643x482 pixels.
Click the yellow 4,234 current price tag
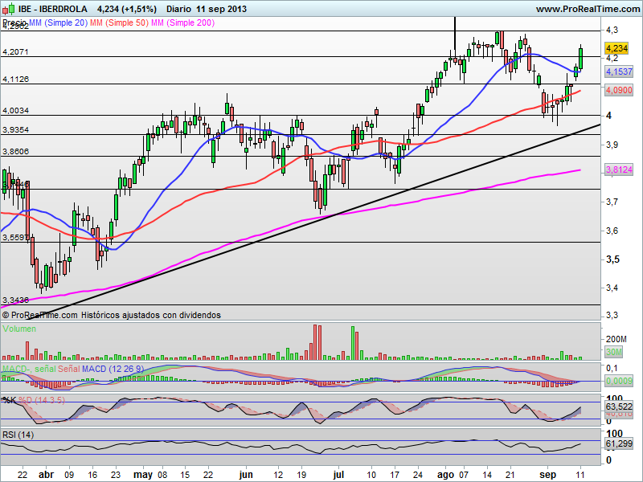616,48
